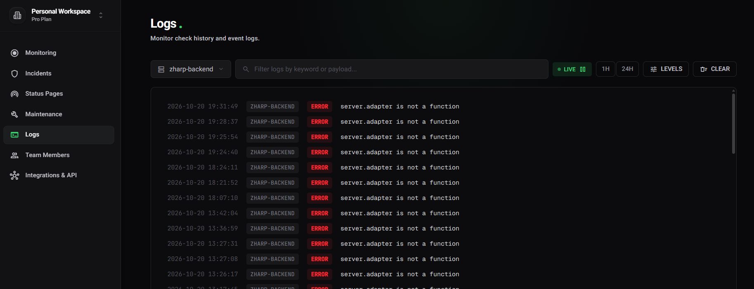Click the log timestamp 13:27:08
The width and height of the screenshot is (754, 289).
pos(203,259)
